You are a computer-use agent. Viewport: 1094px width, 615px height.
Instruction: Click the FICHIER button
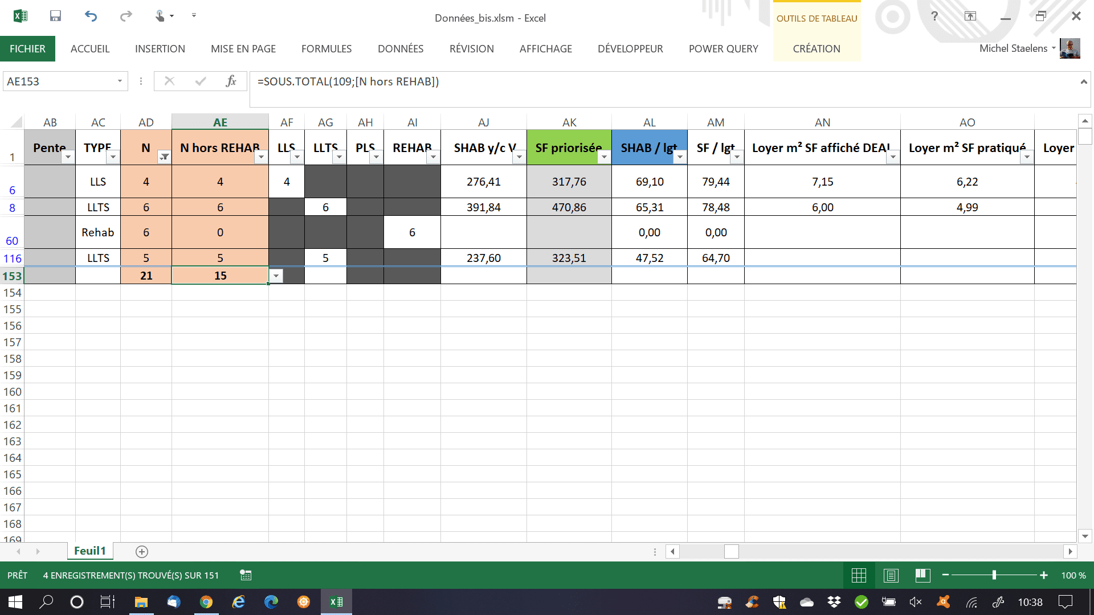tap(27, 49)
